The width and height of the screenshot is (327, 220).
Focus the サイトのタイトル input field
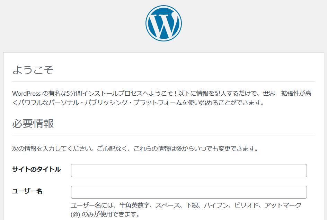(x=189, y=171)
